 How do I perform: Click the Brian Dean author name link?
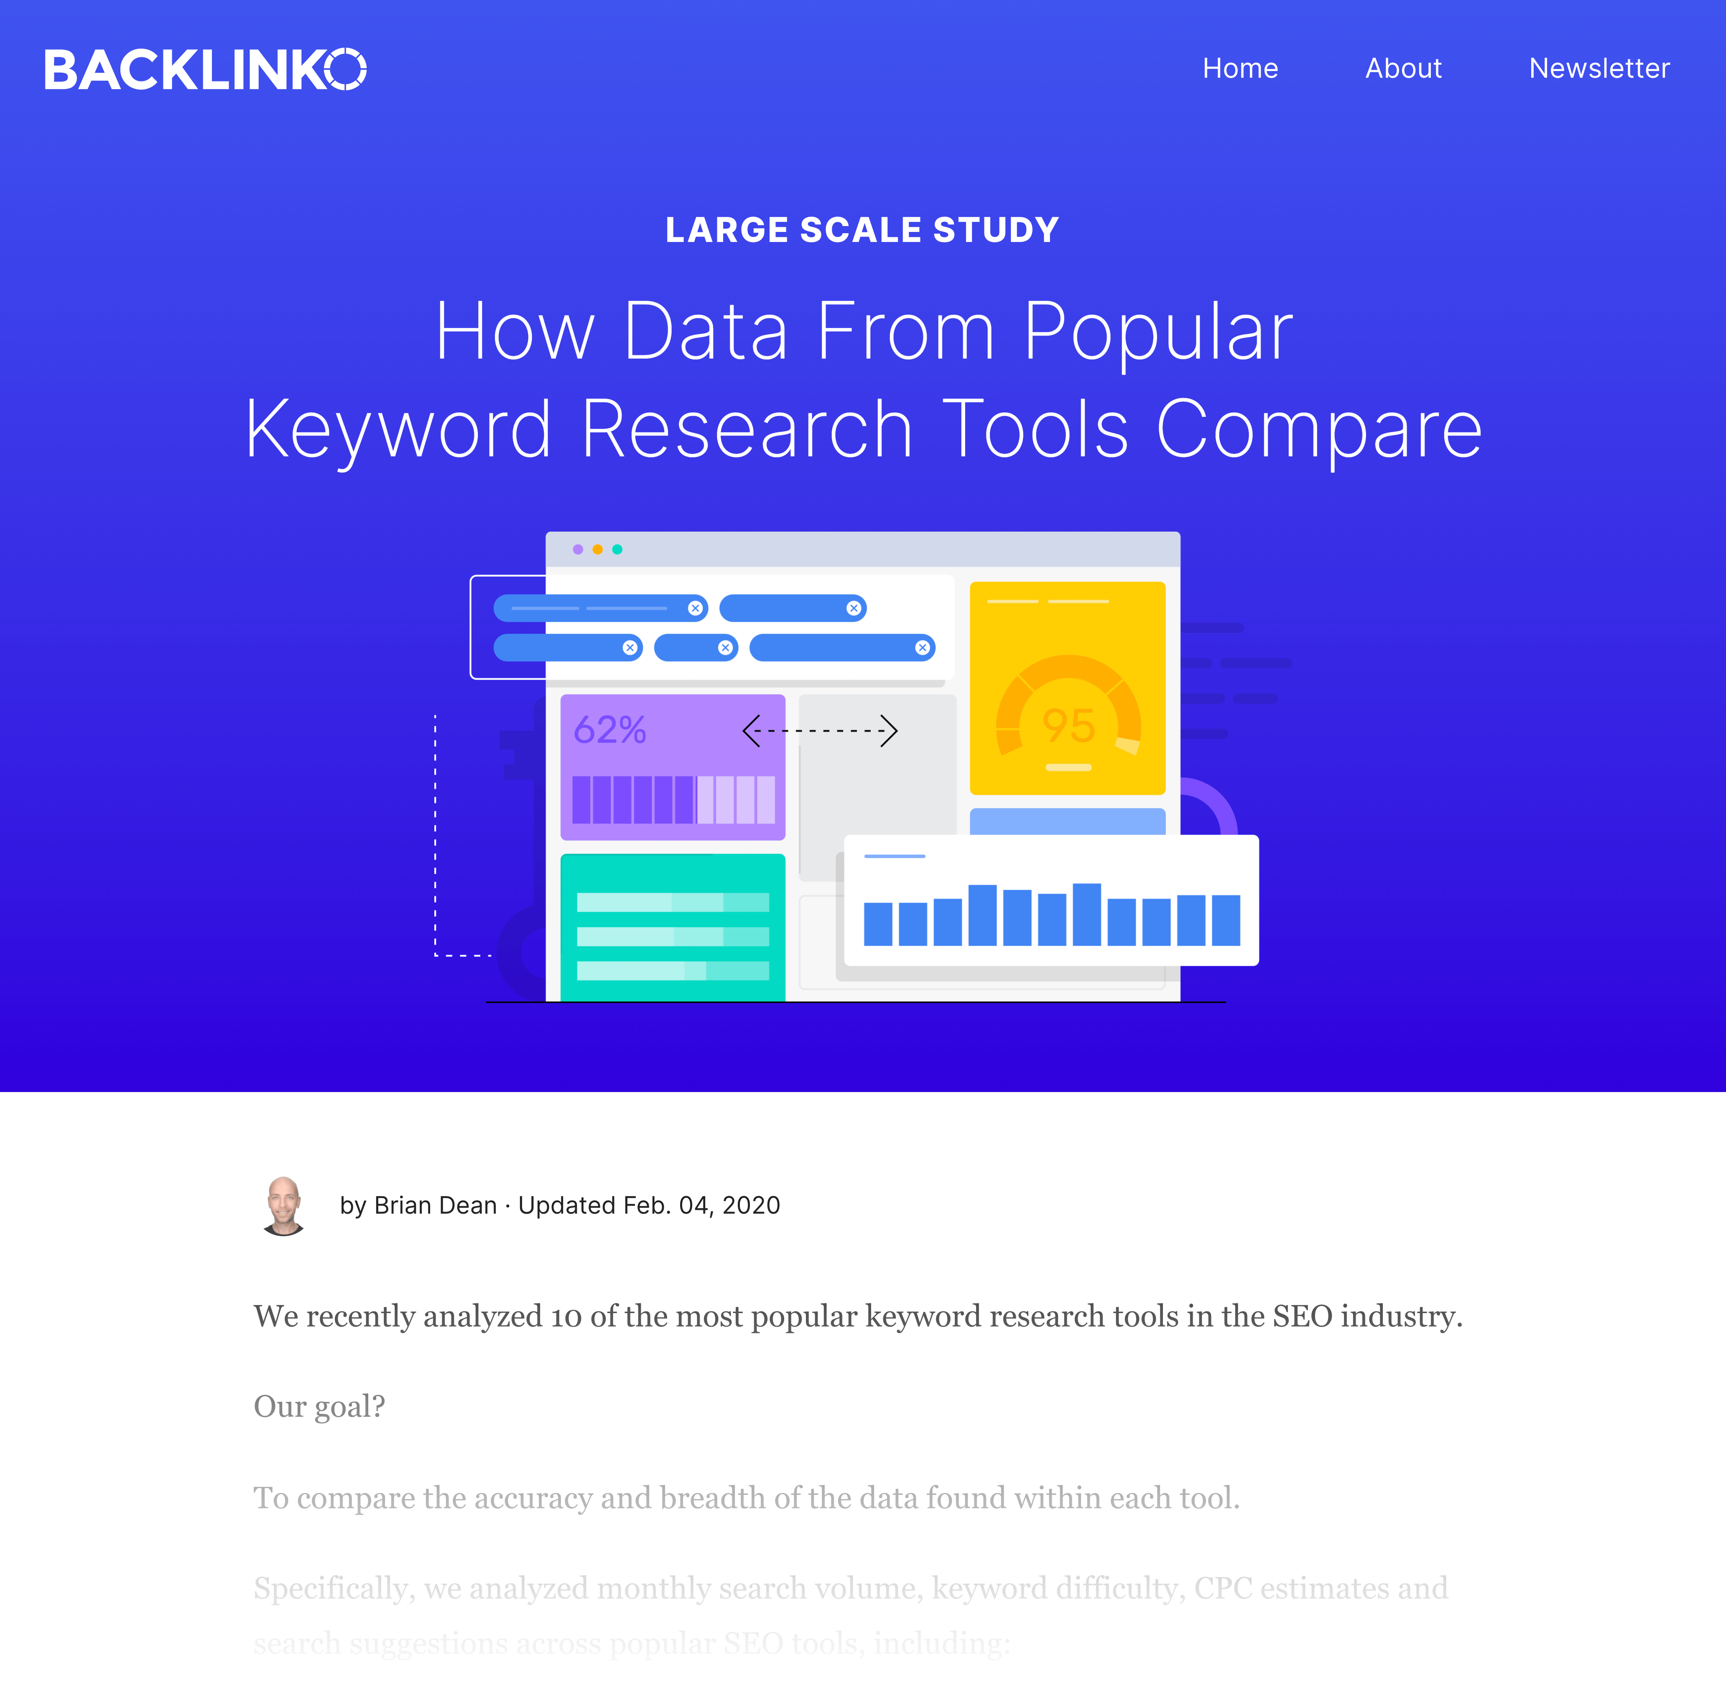(436, 1204)
